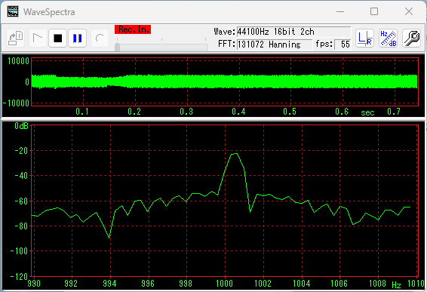The width and height of the screenshot is (427, 292).
Task: Click the -40 dB axis label
Action: pyautogui.click(x=21, y=176)
